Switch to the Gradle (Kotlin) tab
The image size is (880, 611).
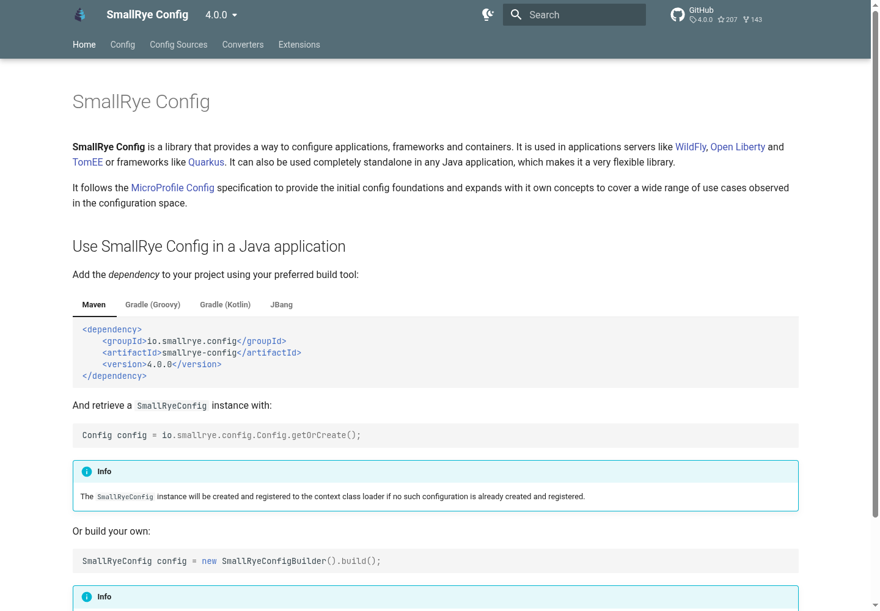[226, 305]
